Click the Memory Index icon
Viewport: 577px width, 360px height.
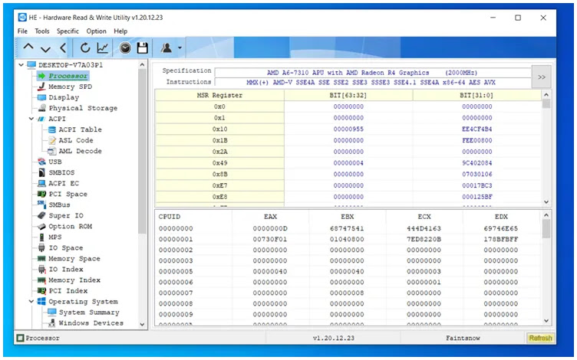pos(42,280)
